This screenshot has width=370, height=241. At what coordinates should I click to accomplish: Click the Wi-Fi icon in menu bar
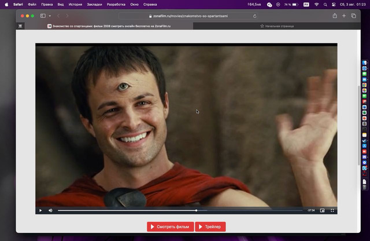[316, 4]
